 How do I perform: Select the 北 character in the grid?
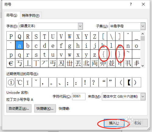[x=86, y=63]
